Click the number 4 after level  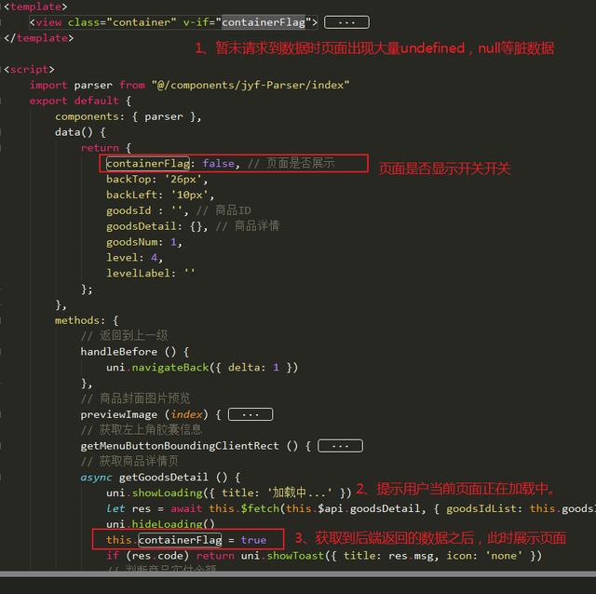click(154, 258)
